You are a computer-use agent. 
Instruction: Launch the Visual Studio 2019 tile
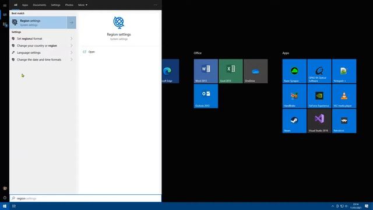pyautogui.click(x=319, y=121)
